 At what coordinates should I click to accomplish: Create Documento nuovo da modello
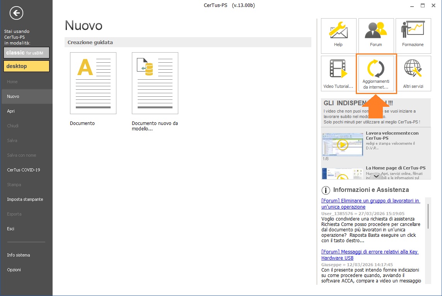tap(155, 83)
